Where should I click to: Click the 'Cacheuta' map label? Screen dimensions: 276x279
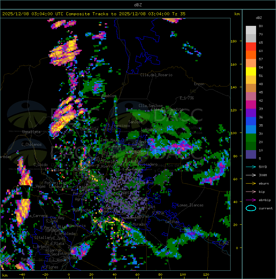[x=57, y=187]
